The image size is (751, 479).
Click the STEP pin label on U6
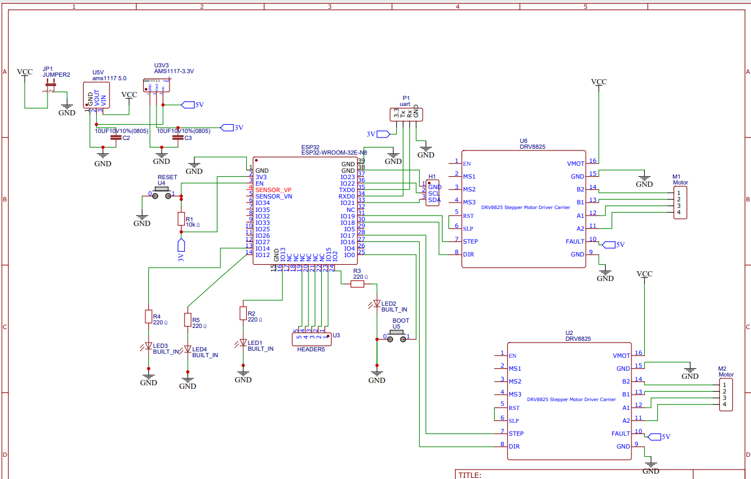click(x=470, y=241)
